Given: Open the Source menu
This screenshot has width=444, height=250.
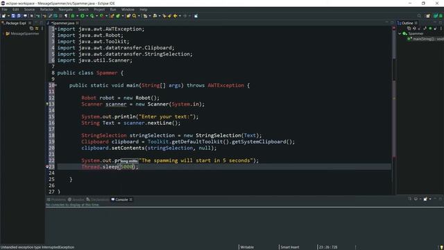Looking at the screenshot, I should pos(29,9).
